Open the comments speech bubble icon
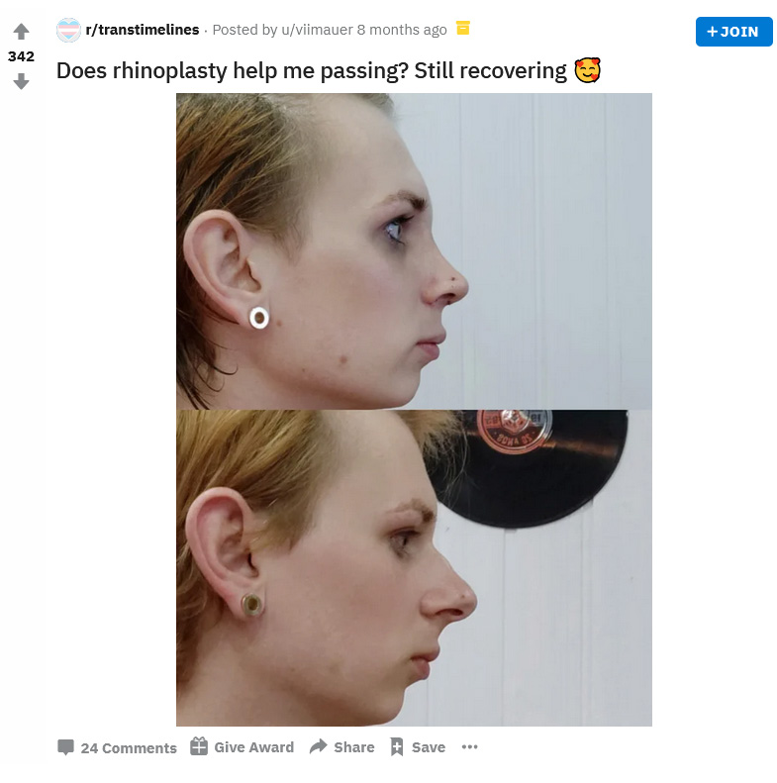777x783 pixels. [66, 747]
